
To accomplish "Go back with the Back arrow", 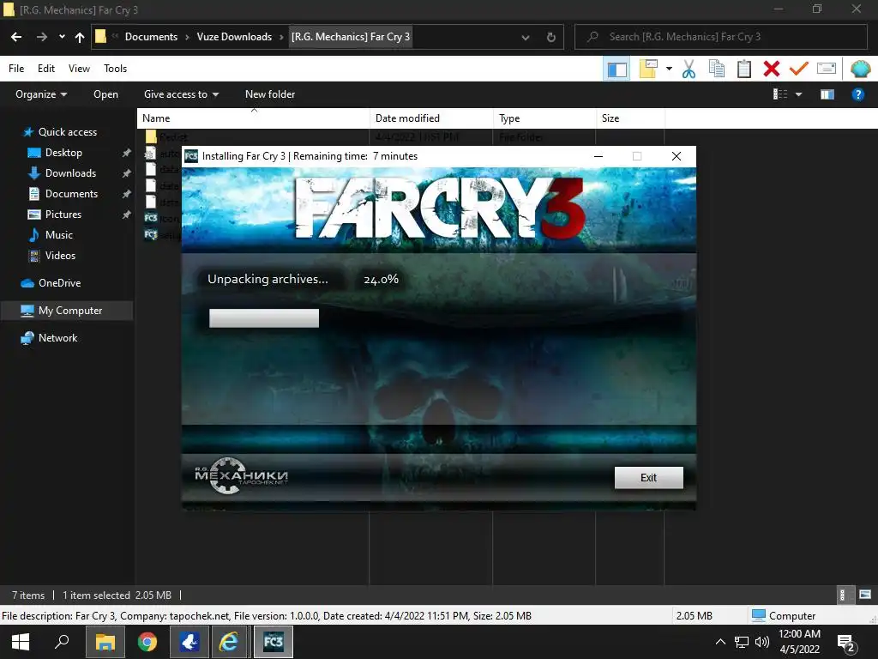I will [16, 37].
